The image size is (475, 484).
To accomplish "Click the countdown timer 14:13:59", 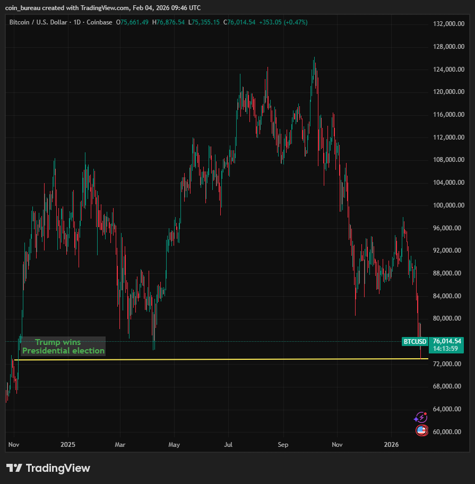I will (x=445, y=349).
